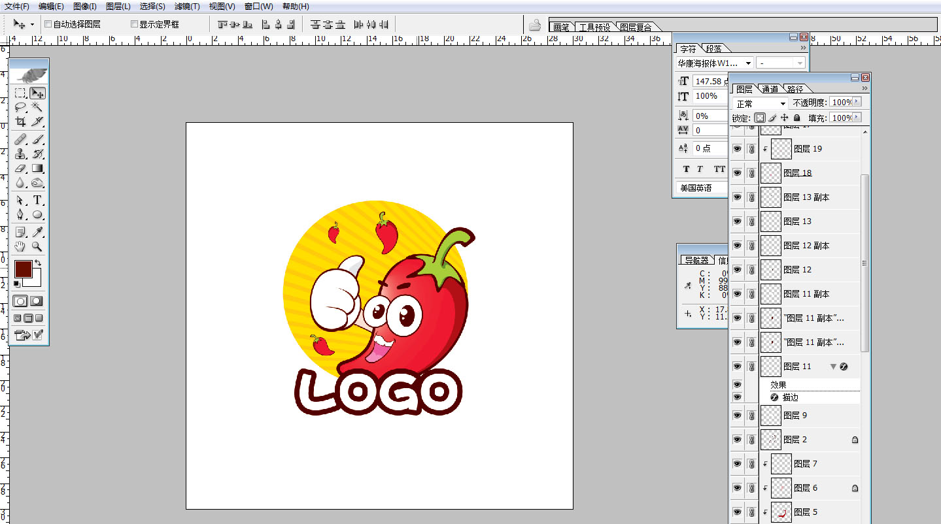
Task: Hide layer 图层 12
Action: (x=738, y=270)
